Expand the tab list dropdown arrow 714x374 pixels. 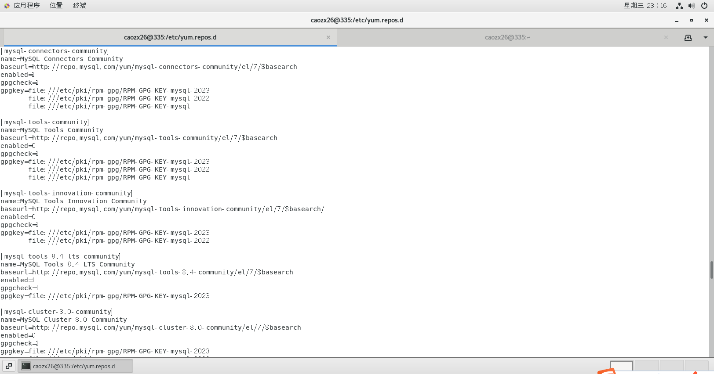click(706, 37)
